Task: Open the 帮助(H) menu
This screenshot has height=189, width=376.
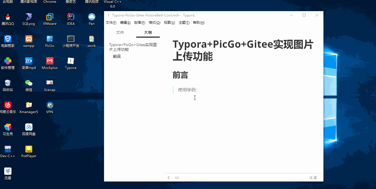Action: [x=199, y=23]
